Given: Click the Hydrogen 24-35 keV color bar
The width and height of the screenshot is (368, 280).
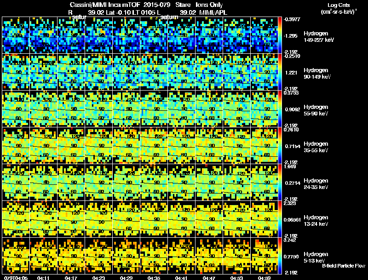Looking at the screenshot, I should pyautogui.click(x=280, y=182).
